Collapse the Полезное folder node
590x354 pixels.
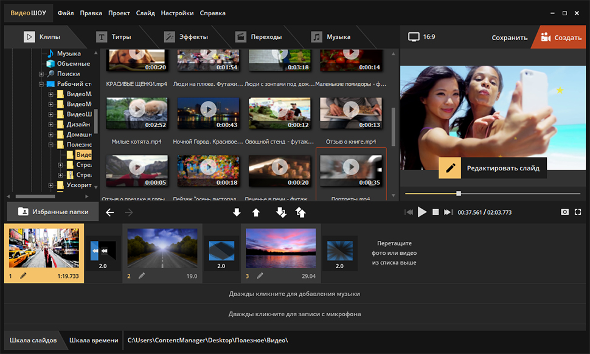pos(51,145)
